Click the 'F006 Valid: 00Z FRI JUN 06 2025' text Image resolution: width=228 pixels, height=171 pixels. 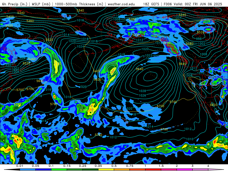pos(193,4)
